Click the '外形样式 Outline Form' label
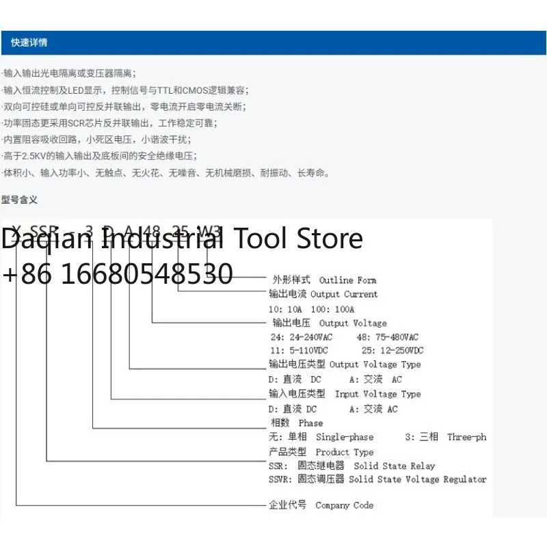Image resolution: width=547 pixels, height=547 pixels. pos(324,280)
